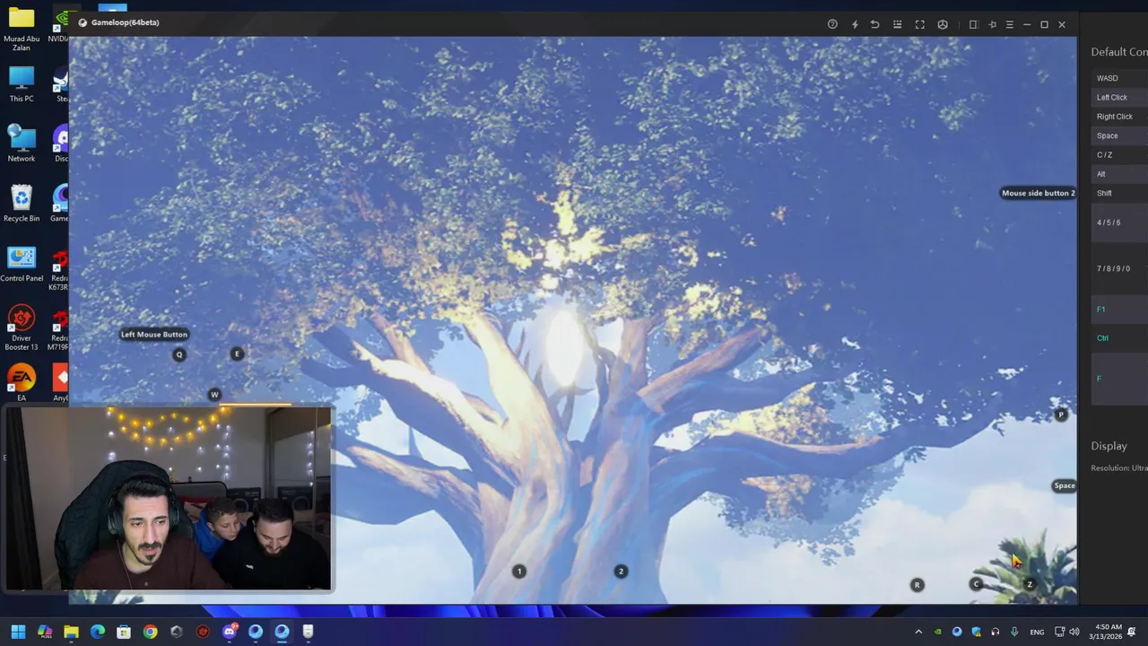Select the C / Z control entry
Image resolution: width=1148 pixels, height=646 pixels.
[x=1119, y=154]
